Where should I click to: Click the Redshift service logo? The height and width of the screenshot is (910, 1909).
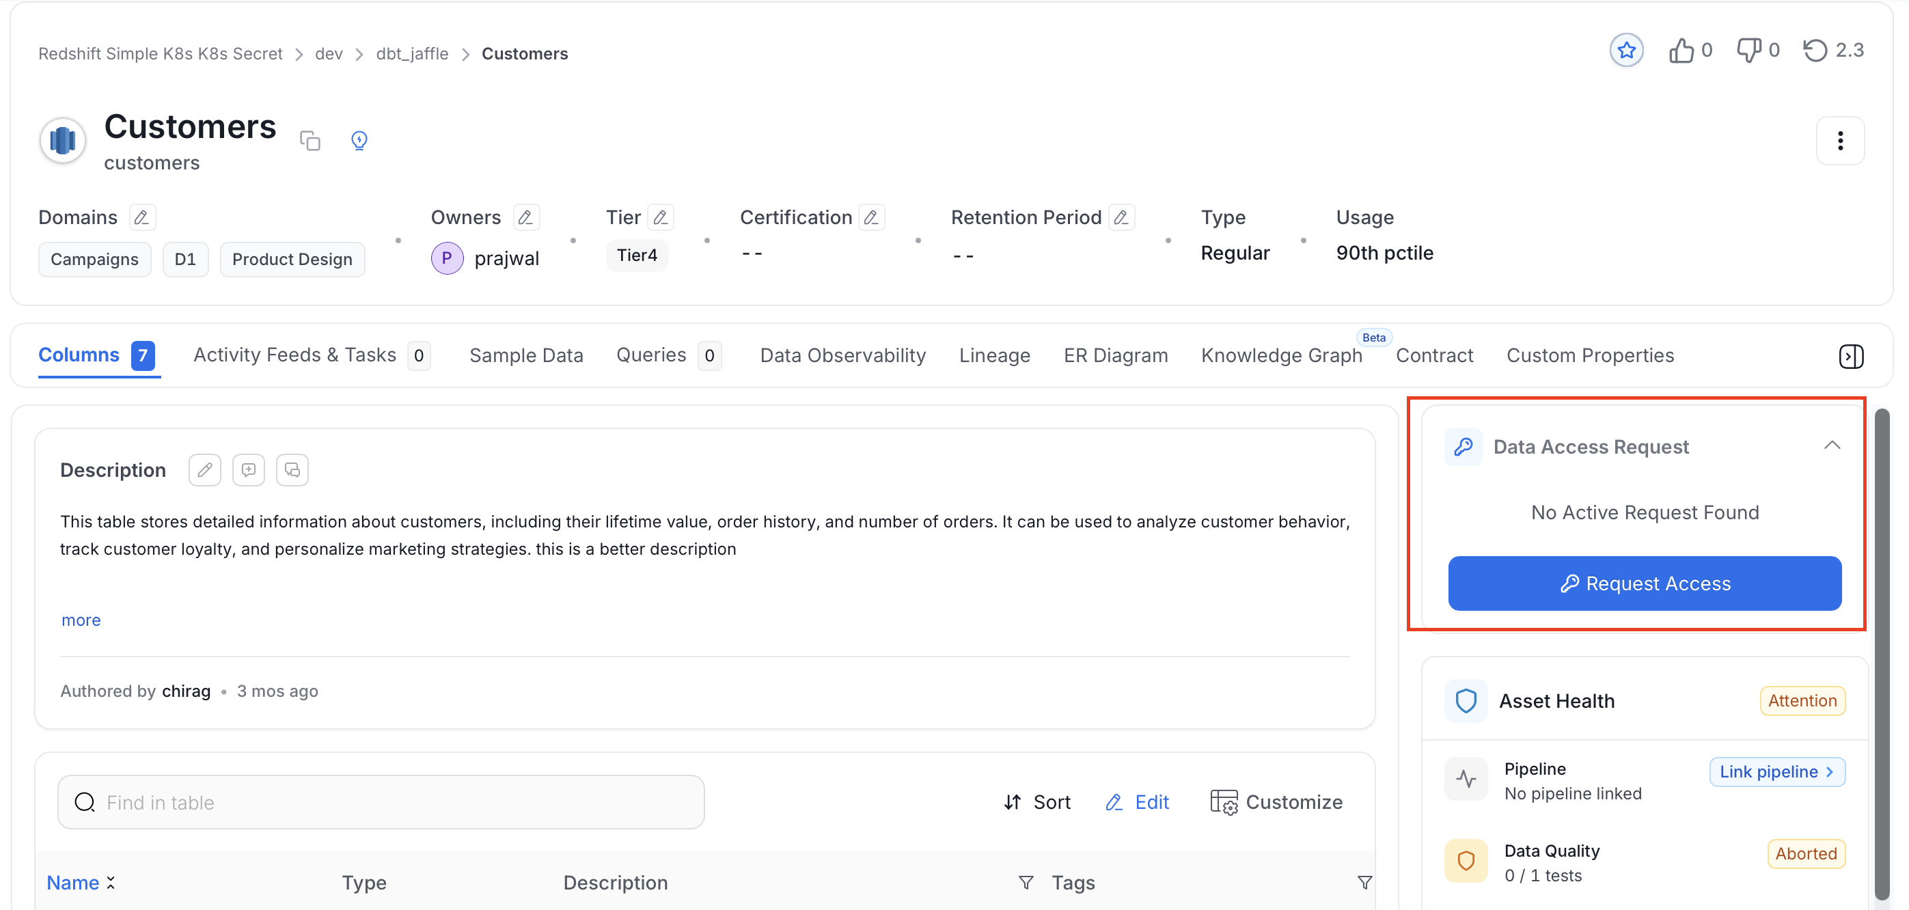click(63, 140)
